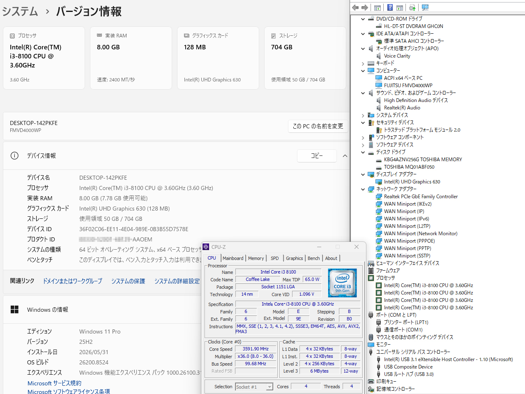
Task: Scan for hardware changes icon
Action: tap(425, 7)
